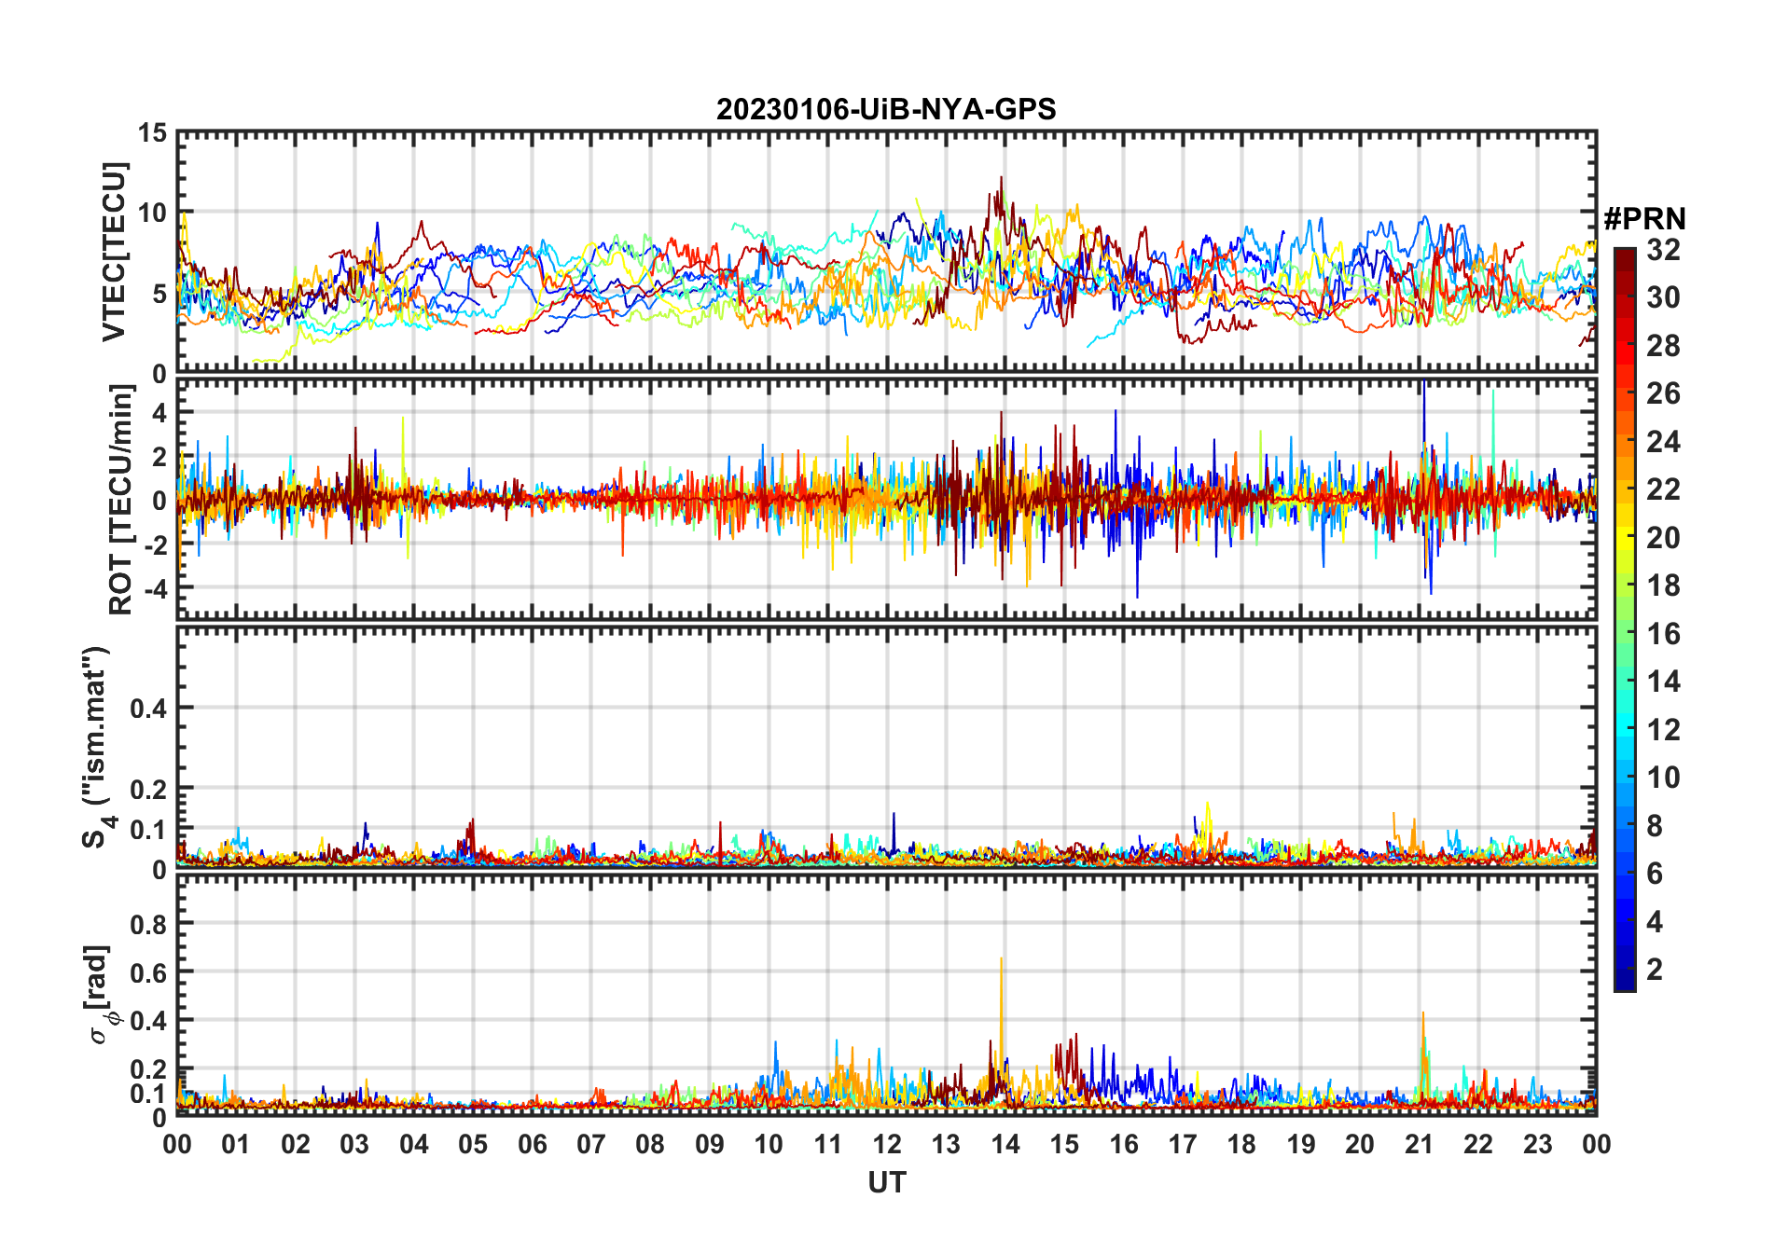
Task: Select x-axis hour tick label 23
Action: coord(1537,1144)
